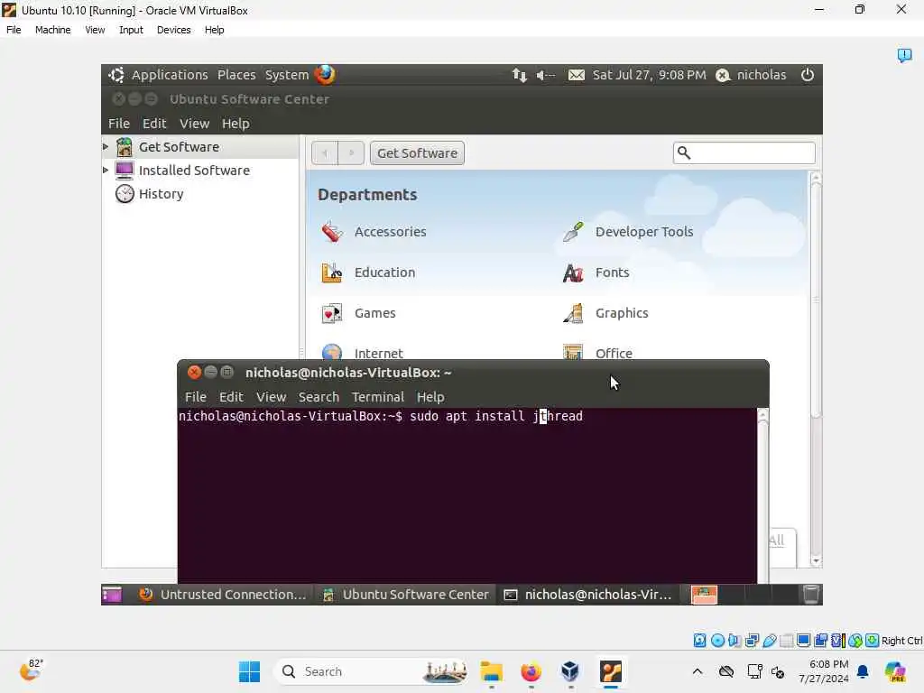Open the terminal's File menu
Viewport: 924px width, 693px height.
196,397
